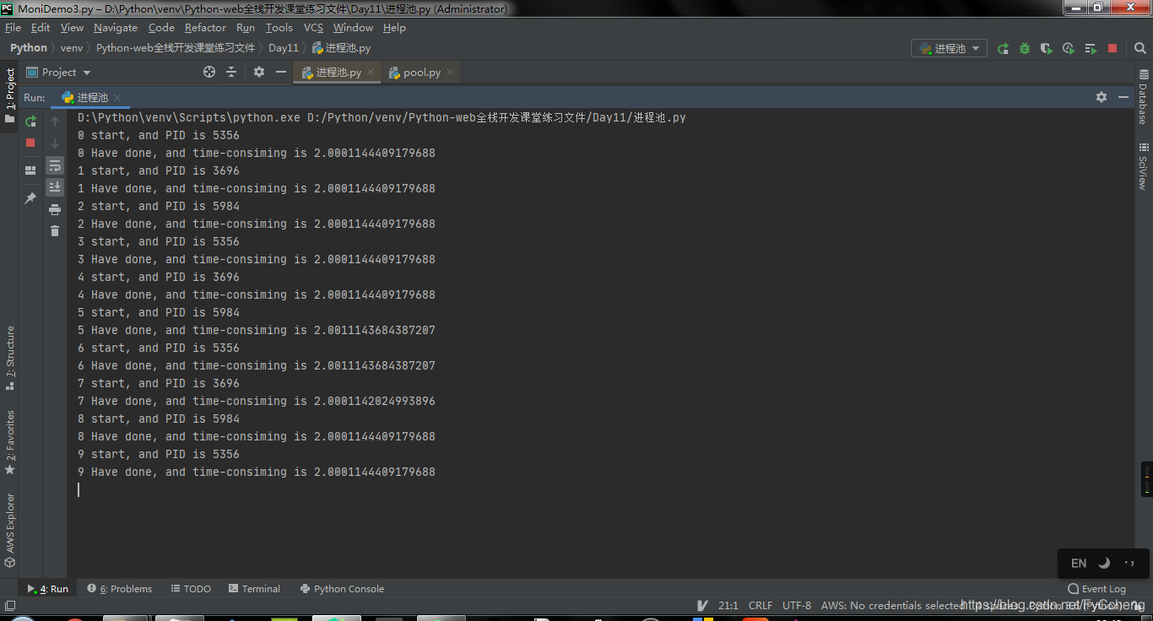Click the Restore Layout icon in Run panel
The width and height of the screenshot is (1153, 621).
coord(30,170)
